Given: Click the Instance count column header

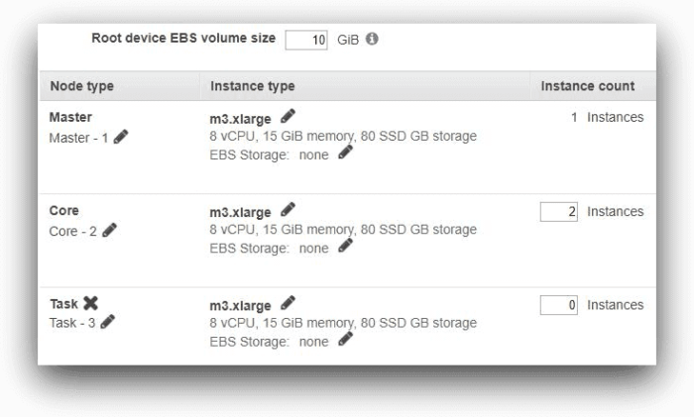Looking at the screenshot, I should 587,86.
